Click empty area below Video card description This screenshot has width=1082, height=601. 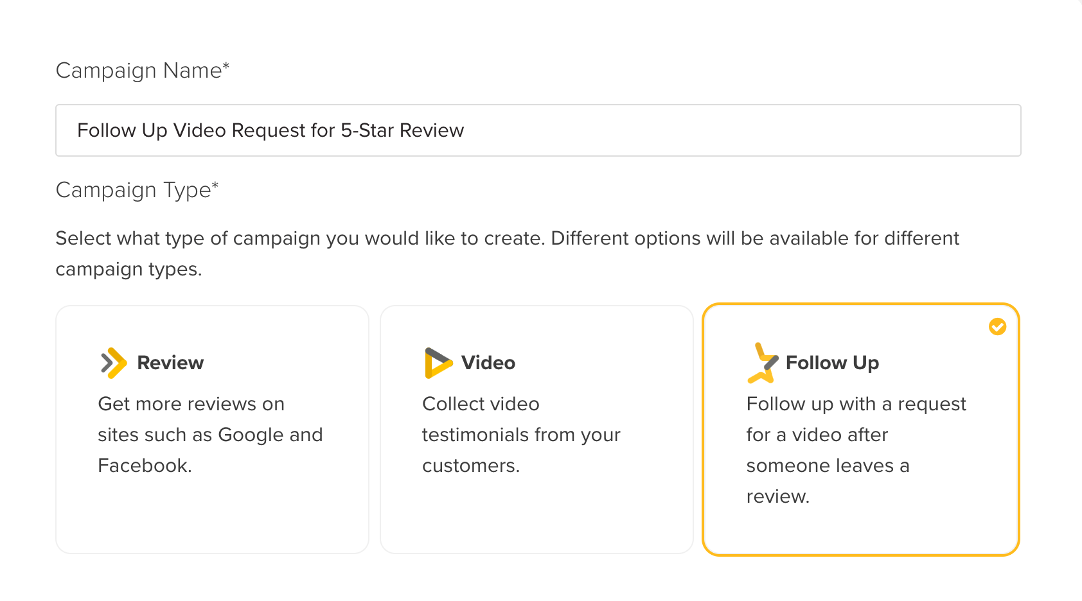pyautogui.click(x=537, y=514)
